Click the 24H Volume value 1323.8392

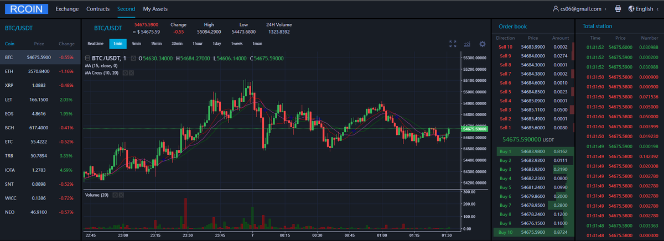(x=279, y=32)
